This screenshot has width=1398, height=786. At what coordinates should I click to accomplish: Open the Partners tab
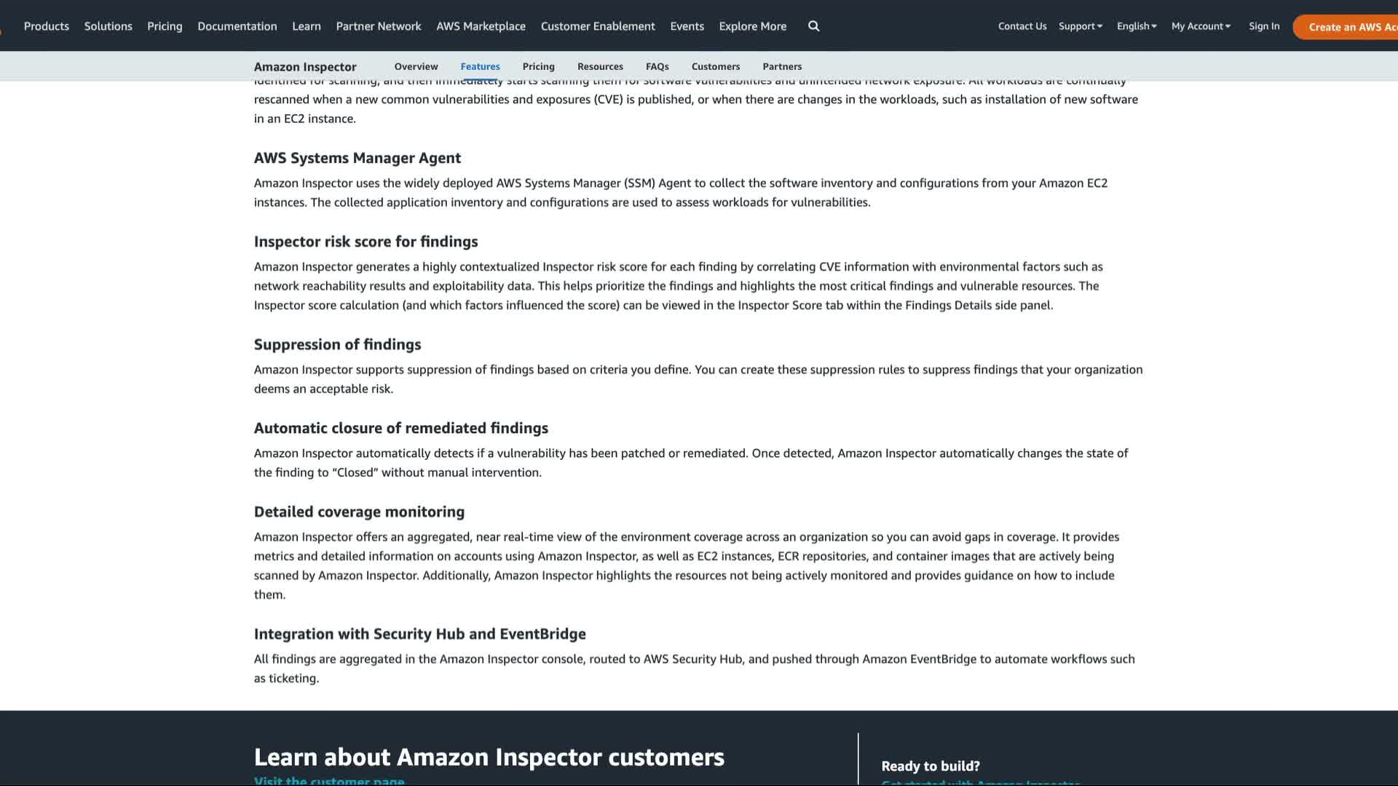[x=782, y=66]
